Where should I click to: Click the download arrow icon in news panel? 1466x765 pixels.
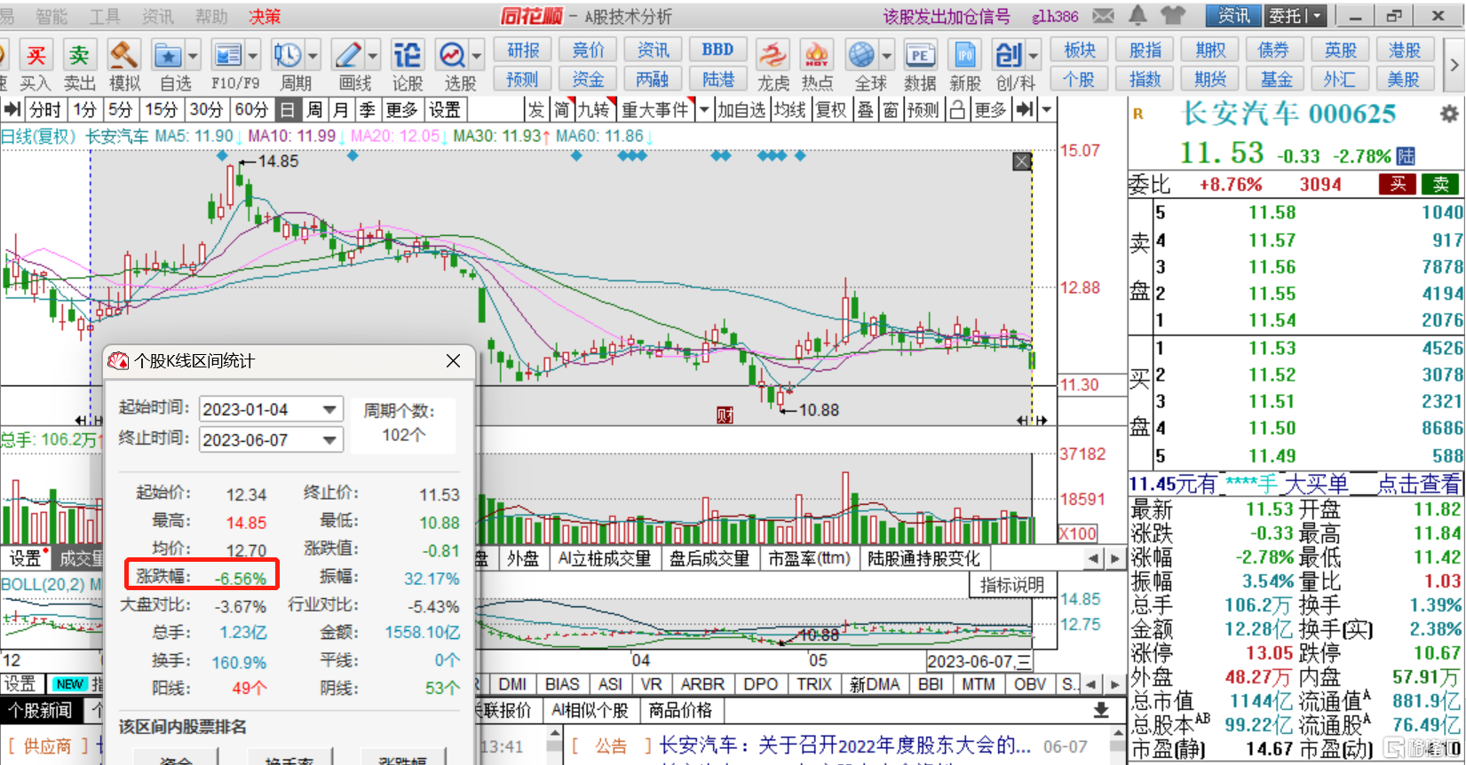(x=1101, y=710)
